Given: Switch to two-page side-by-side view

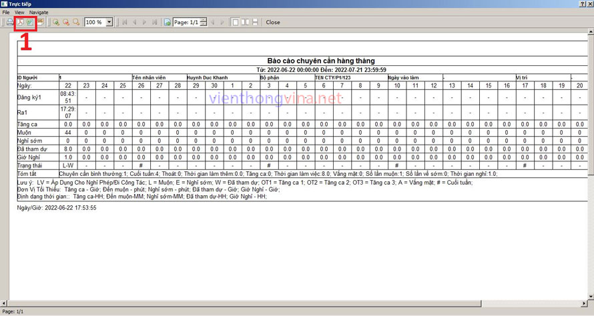Looking at the screenshot, I should 245,22.
